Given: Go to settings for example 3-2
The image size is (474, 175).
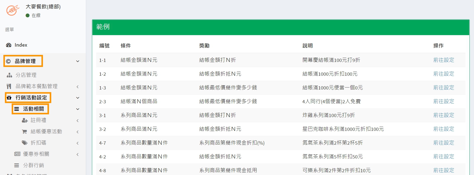Looking at the screenshot, I should point(444,129).
